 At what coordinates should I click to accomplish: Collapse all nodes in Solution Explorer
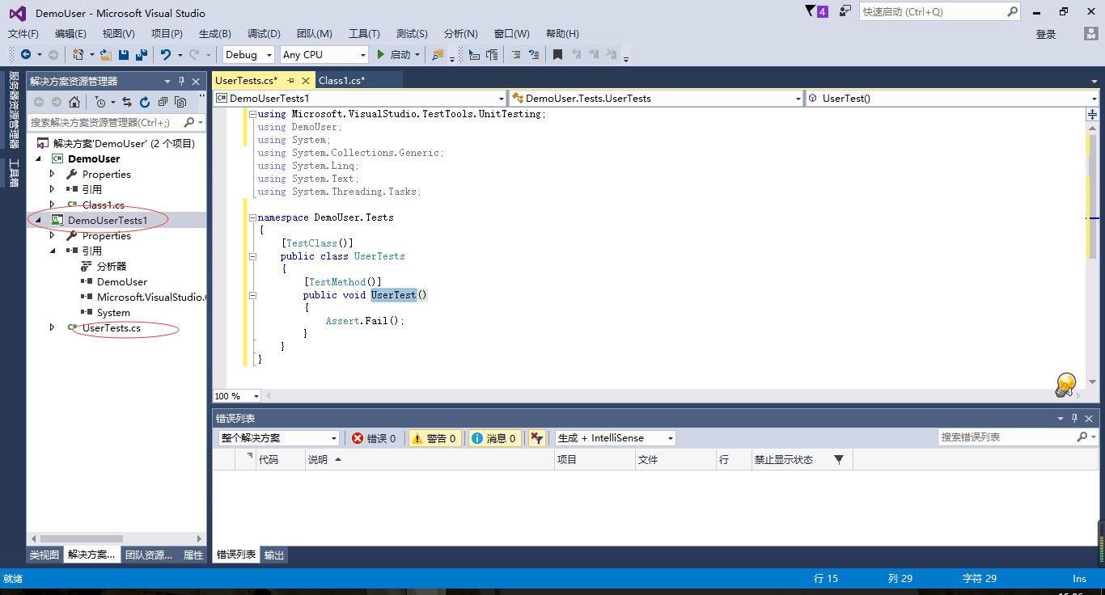point(163,102)
